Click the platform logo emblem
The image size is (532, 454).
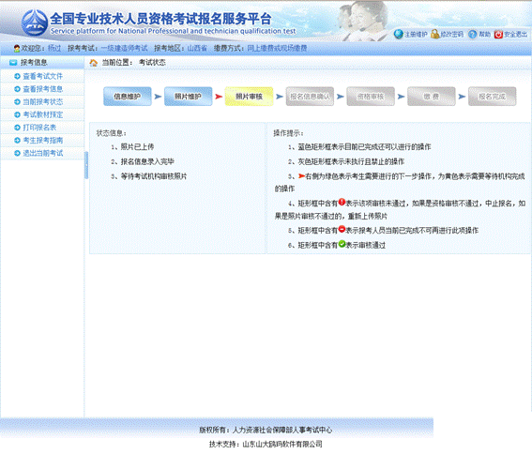point(35,23)
